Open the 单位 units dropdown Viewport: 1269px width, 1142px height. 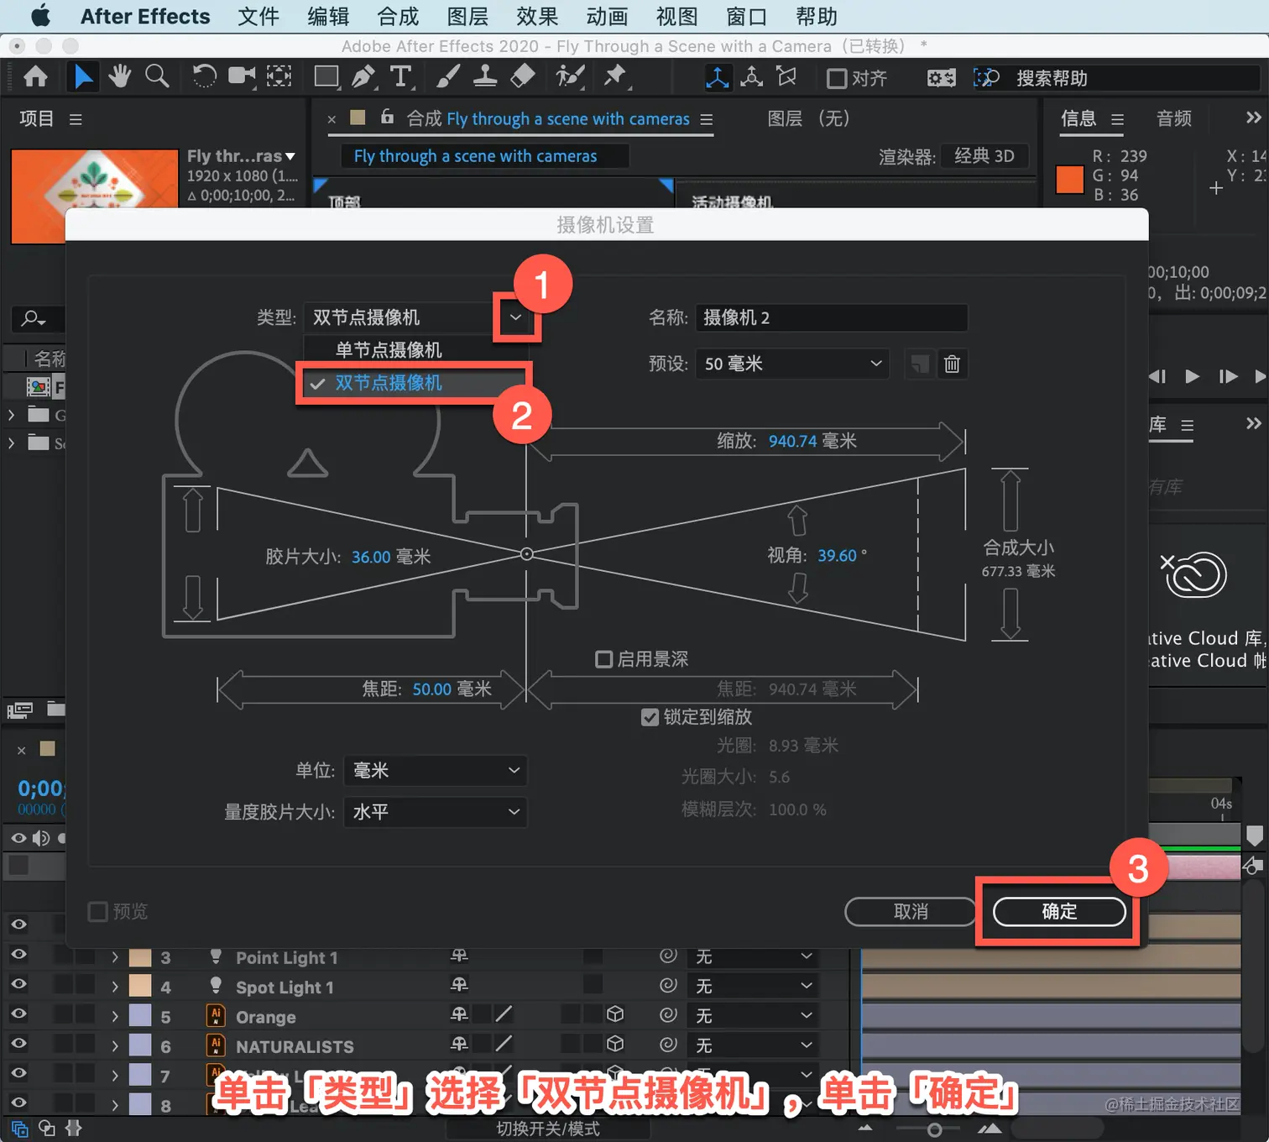(x=436, y=770)
